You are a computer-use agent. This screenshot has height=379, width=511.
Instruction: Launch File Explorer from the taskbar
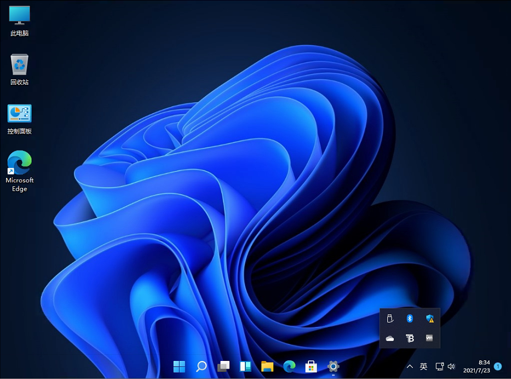pos(267,367)
